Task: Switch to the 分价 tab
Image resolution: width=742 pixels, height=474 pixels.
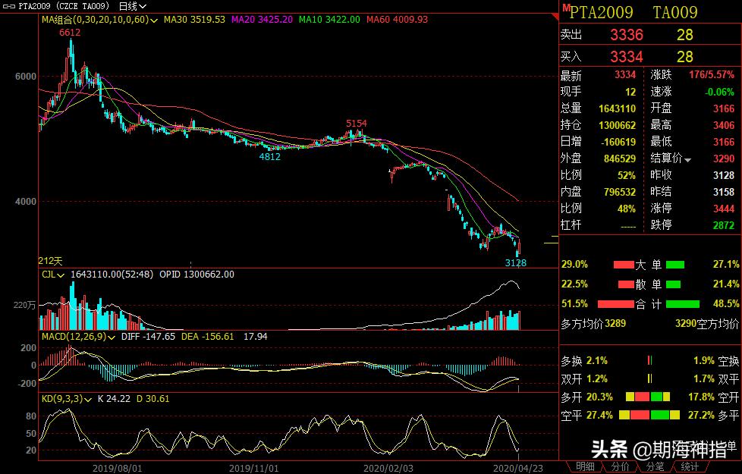Action: click(x=620, y=467)
